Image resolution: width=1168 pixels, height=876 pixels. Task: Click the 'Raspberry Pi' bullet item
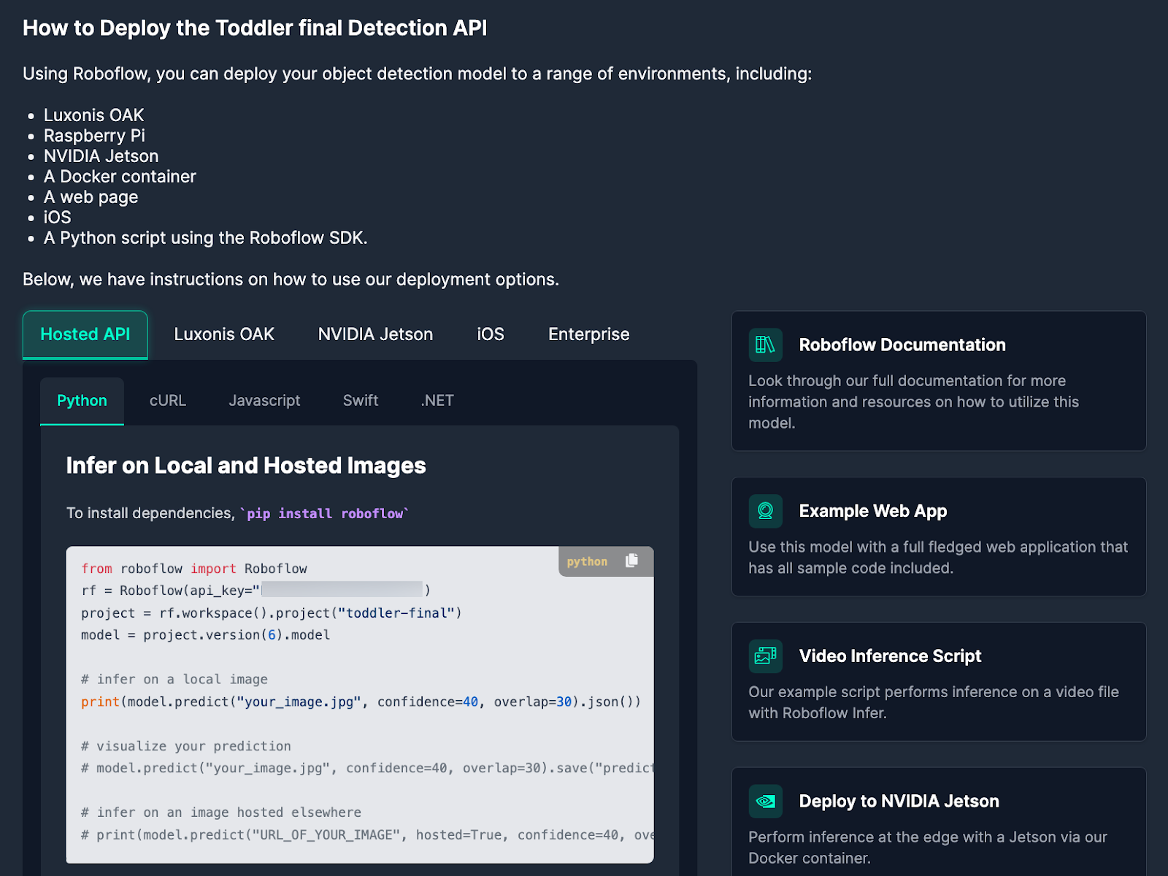tap(94, 136)
